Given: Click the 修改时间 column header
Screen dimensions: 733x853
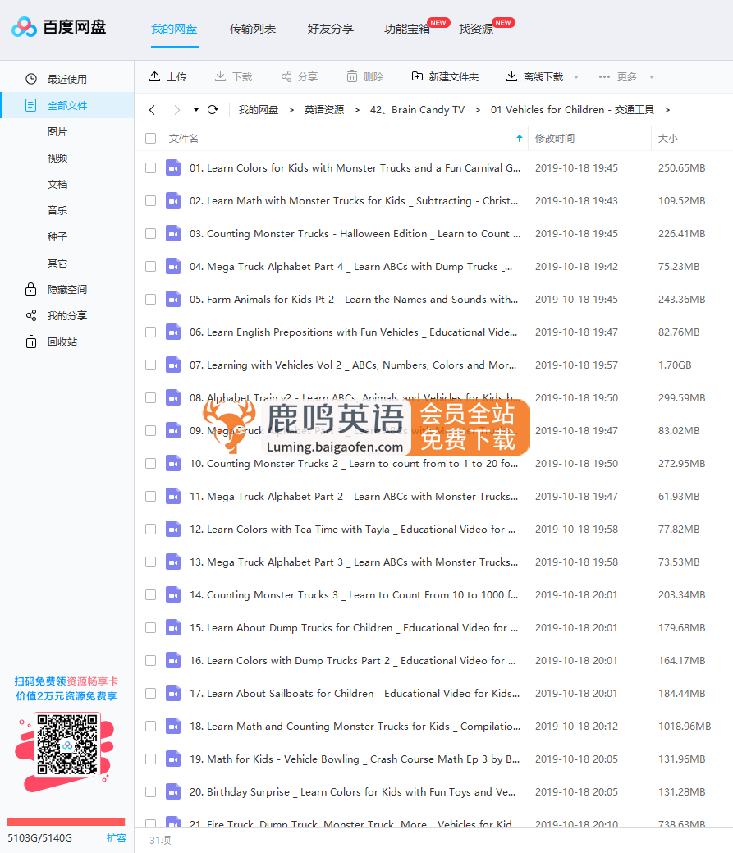Looking at the screenshot, I should click(x=555, y=138).
